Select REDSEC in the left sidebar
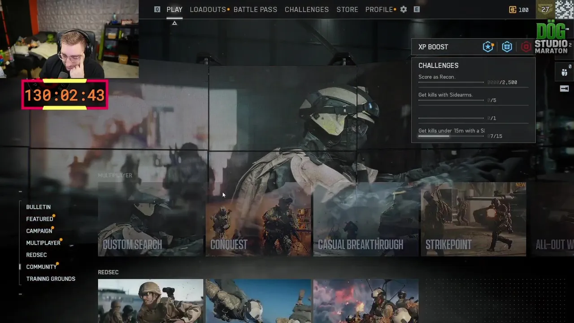The height and width of the screenshot is (323, 574). [36, 255]
